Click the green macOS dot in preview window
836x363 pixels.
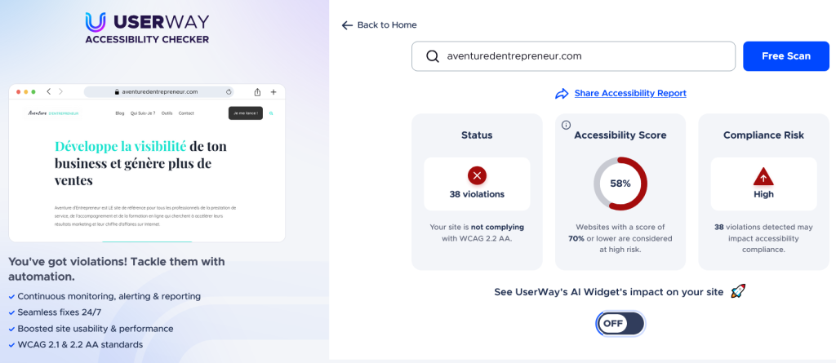pyautogui.click(x=33, y=91)
